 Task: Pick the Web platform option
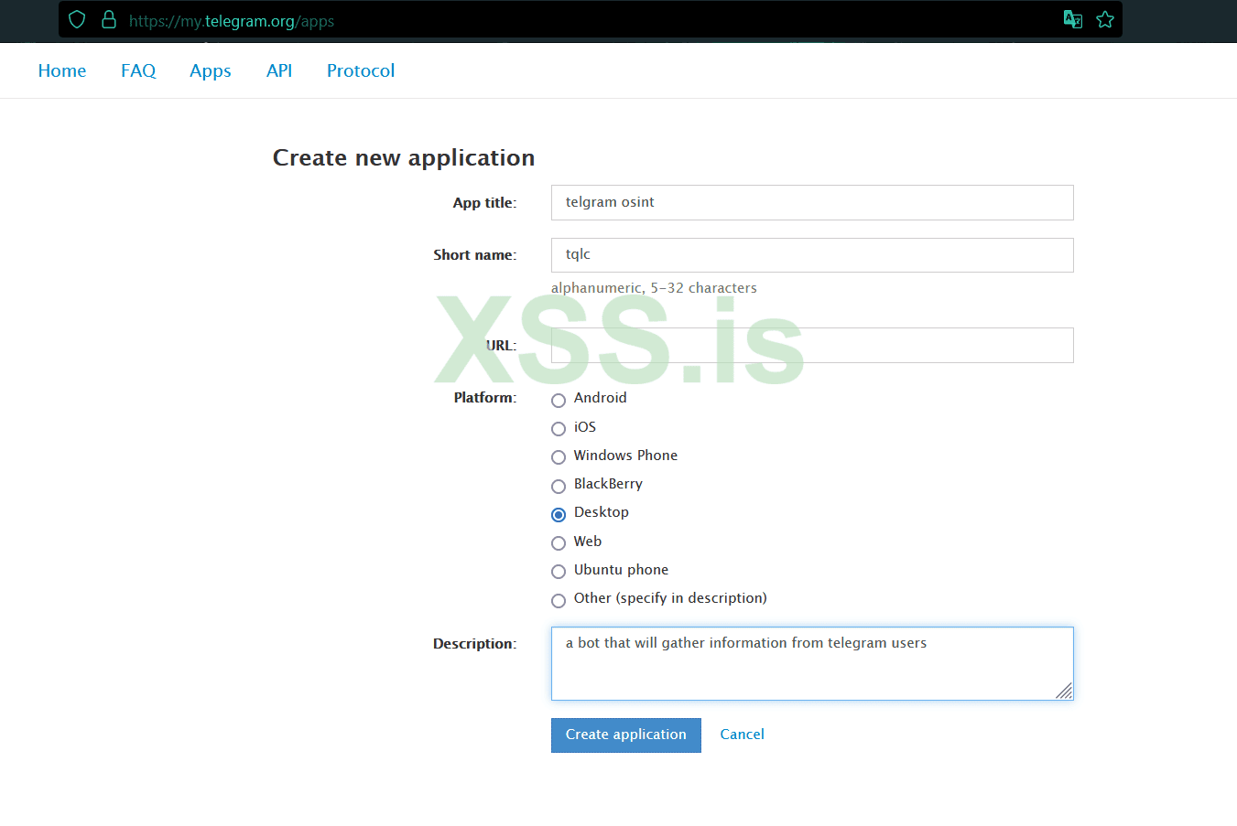coord(559,542)
